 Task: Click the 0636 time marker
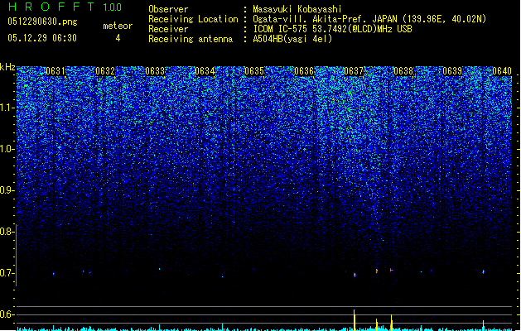point(304,71)
